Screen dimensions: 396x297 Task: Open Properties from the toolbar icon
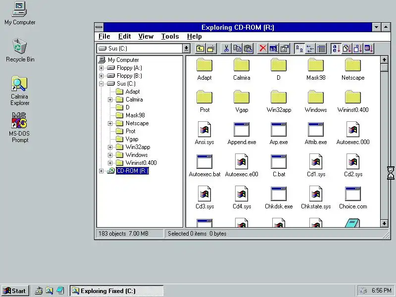click(285, 49)
